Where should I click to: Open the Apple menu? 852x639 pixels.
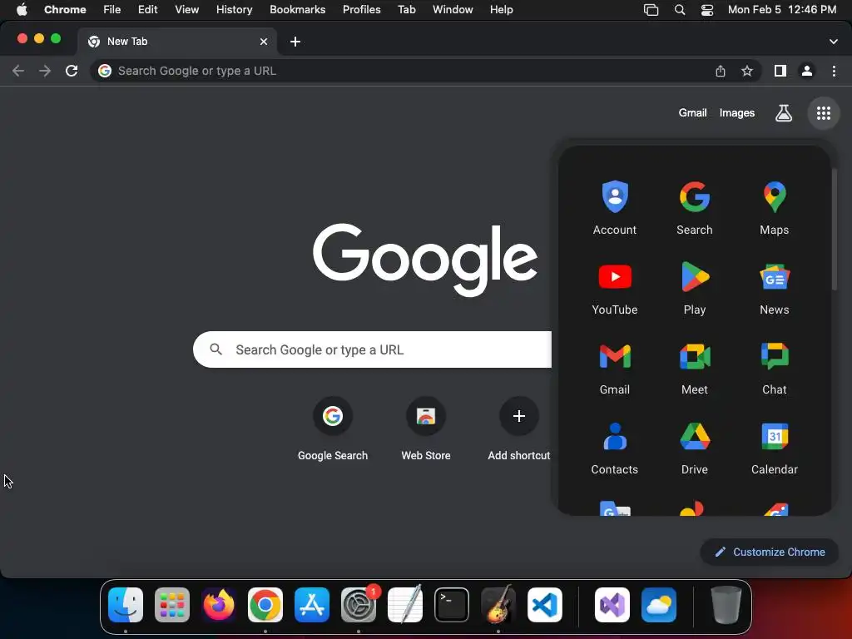click(x=22, y=10)
